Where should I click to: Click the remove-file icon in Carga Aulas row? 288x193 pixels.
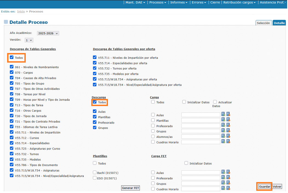[228, 114]
